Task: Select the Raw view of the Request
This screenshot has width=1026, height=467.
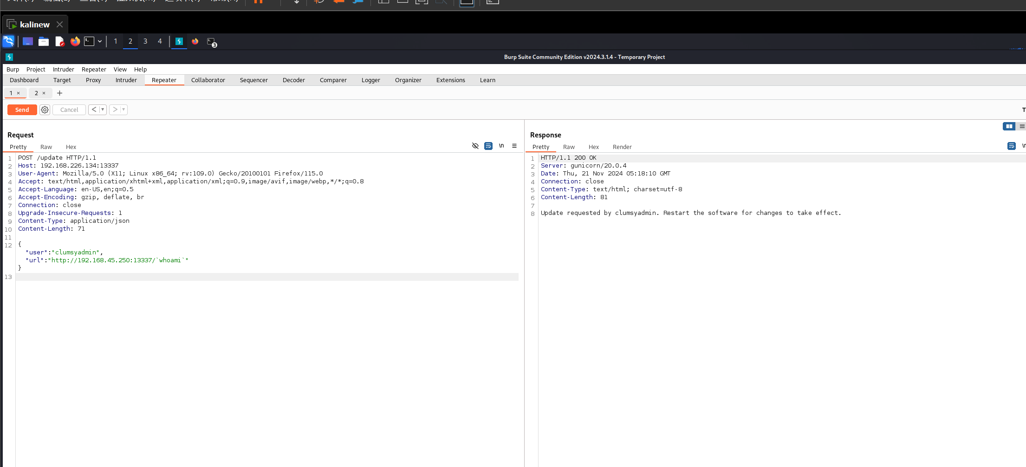Action: point(46,147)
